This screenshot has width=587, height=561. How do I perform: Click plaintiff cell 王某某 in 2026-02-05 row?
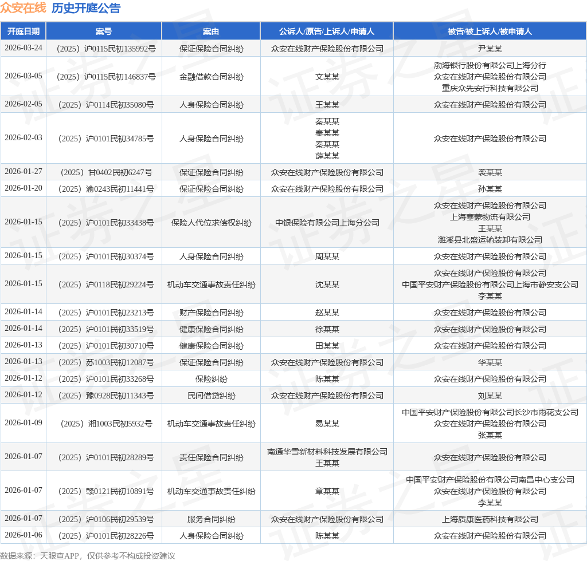(327, 105)
